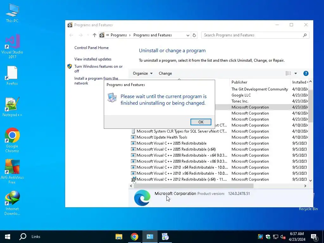The height and width of the screenshot is (243, 324).
Task: Select Google Chrome desktop shortcut
Action: (x=12, y=140)
